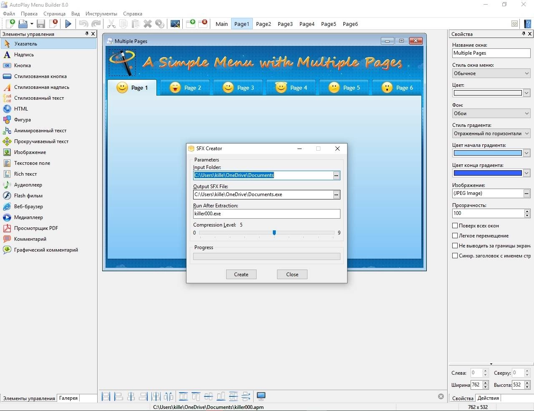This screenshot has height=411, width=534.
Task: Redo the action in the toolbar
Action: click(96, 24)
